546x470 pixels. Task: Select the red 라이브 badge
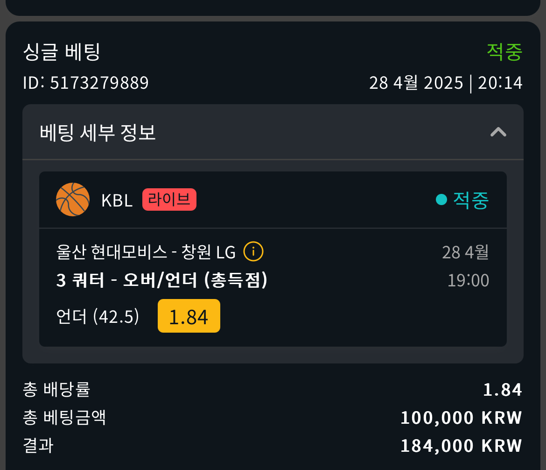click(x=169, y=199)
